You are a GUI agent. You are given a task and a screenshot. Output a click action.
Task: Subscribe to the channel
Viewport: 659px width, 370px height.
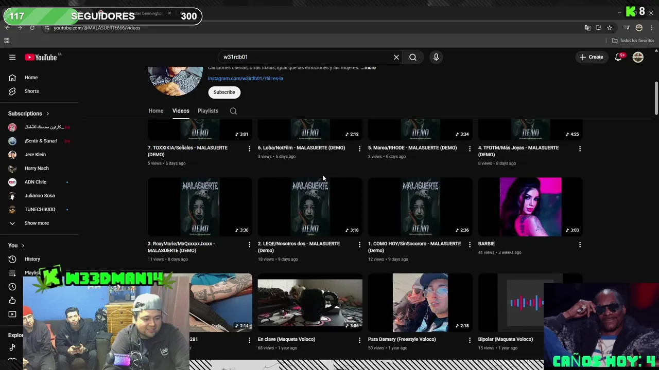tap(224, 92)
